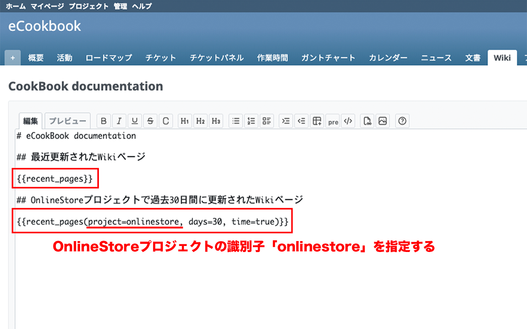Viewport: 527px width, 329px height.
Task: Switch to the プレビュー tab
Action: 67,121
